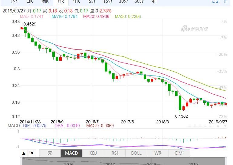Choose the KDJ indicator

coord(93,153)
